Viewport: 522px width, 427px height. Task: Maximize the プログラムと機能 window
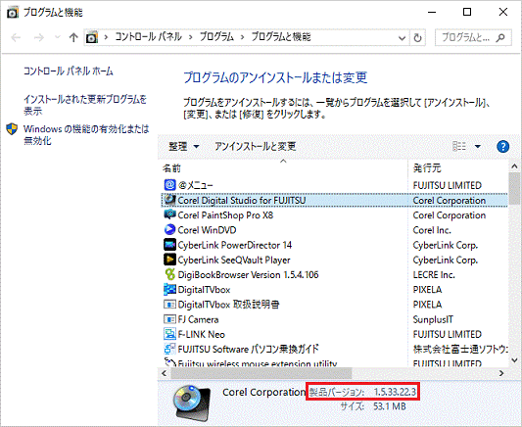coord(467,13)
